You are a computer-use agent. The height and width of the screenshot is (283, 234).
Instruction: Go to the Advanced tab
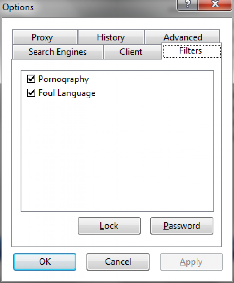tap(183, 37)
